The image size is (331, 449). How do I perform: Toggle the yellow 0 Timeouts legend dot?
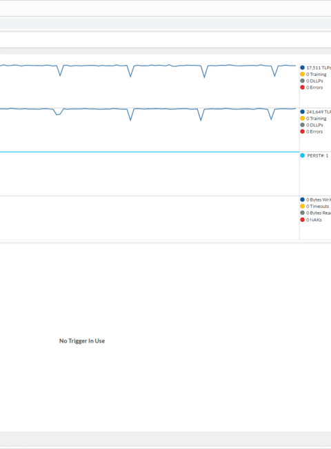(303, 206)
